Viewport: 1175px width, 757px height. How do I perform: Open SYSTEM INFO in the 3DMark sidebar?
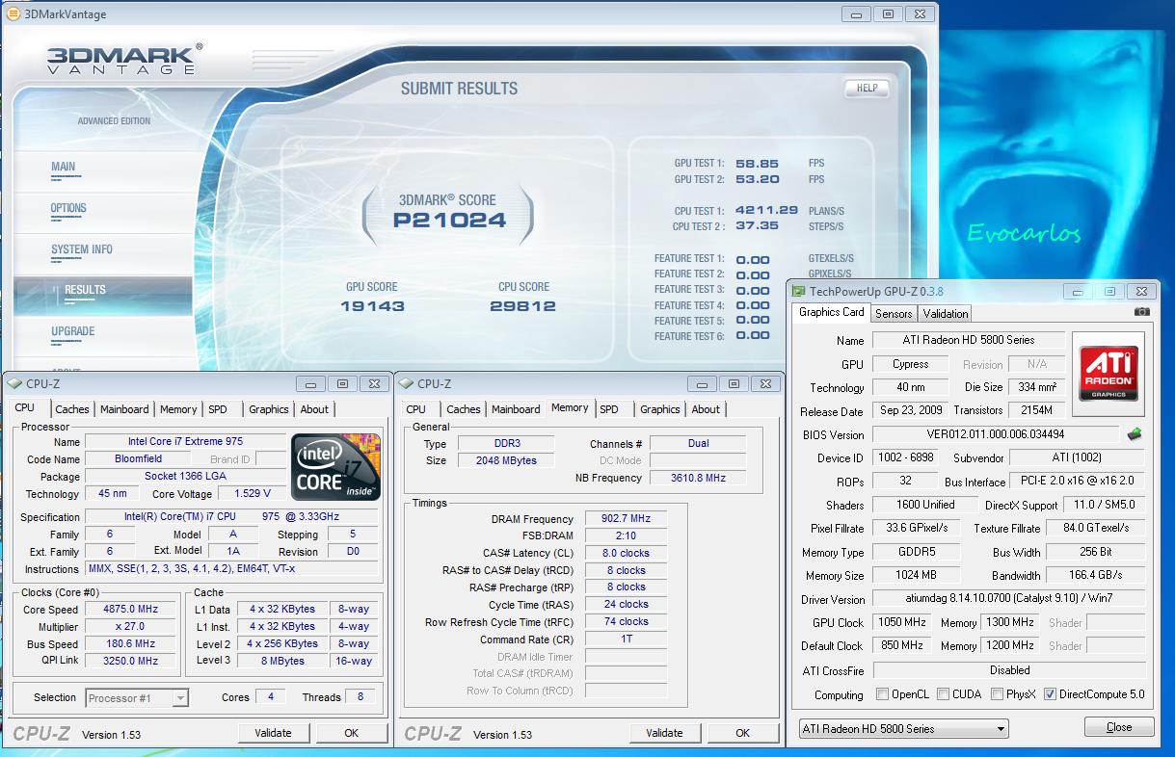(82, 249)
